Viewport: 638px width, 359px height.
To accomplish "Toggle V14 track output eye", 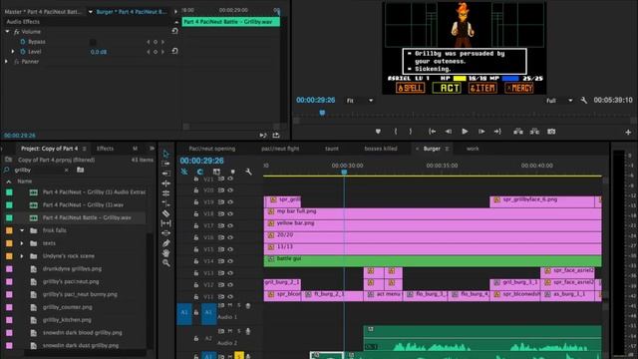I will [230, 261].
